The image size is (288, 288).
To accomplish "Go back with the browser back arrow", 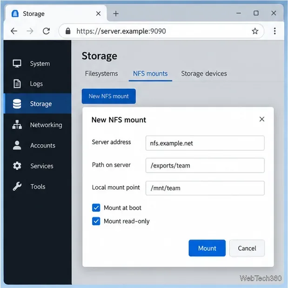I will (14, 31).
